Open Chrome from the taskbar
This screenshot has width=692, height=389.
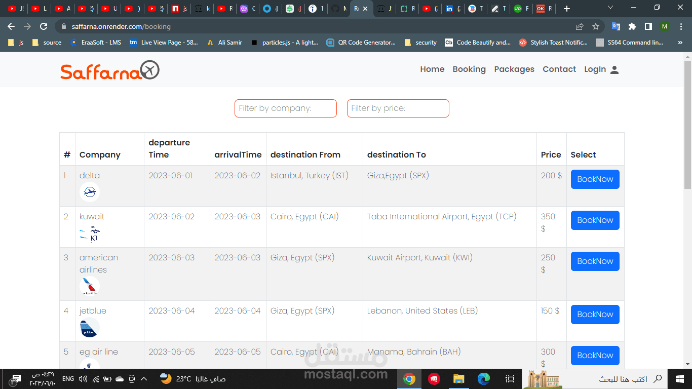(x=409, y=379)
